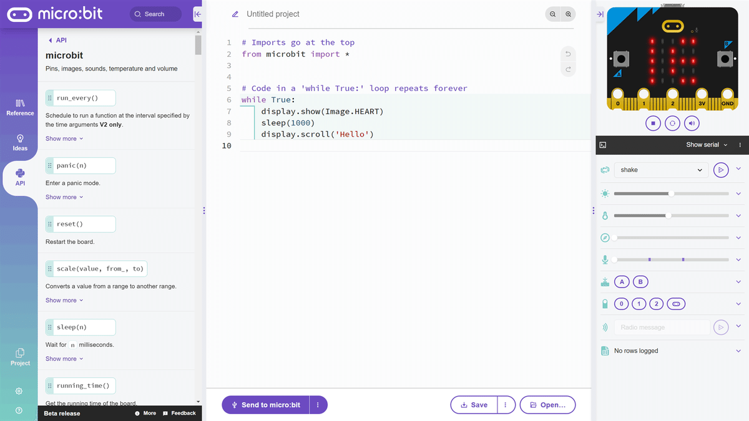Open serial options three-dot menu
749x421 pixels.
coord(740,145)
